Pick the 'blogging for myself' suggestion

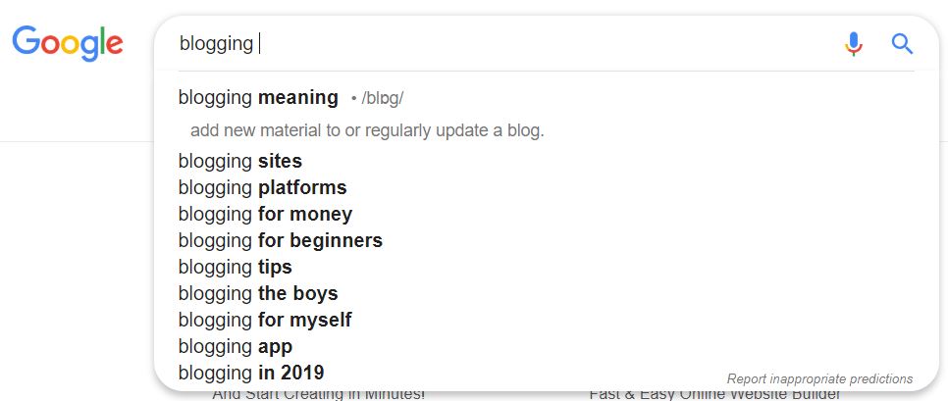(546, 320)
